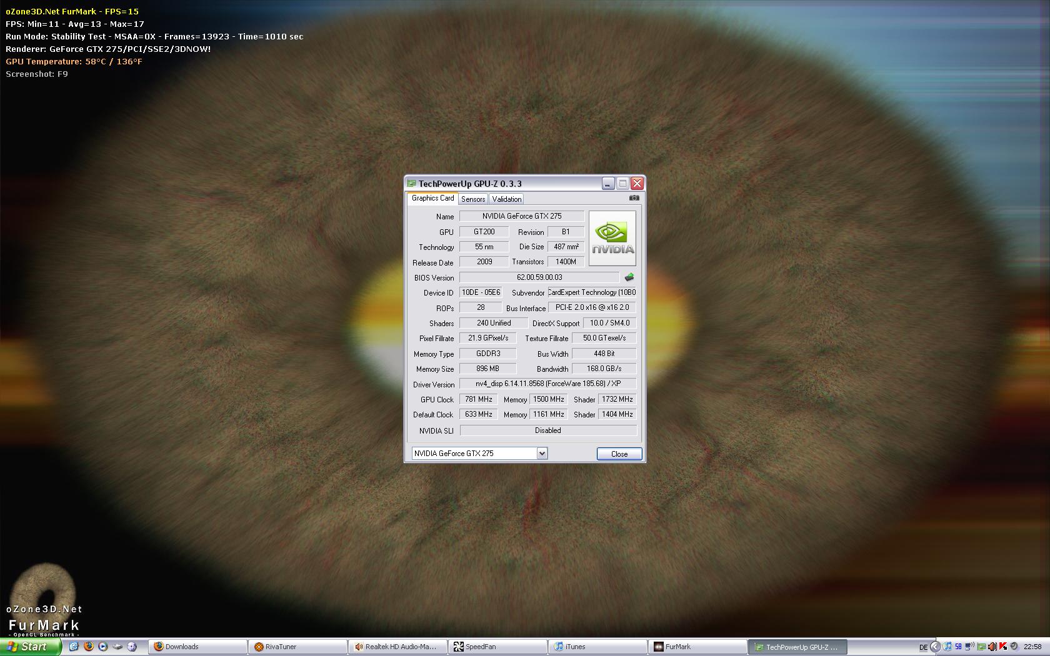The image size is (1050, 656).
Task: Click the Bus Interface PCI-E 2.0 field
Action: click(592, 307)
